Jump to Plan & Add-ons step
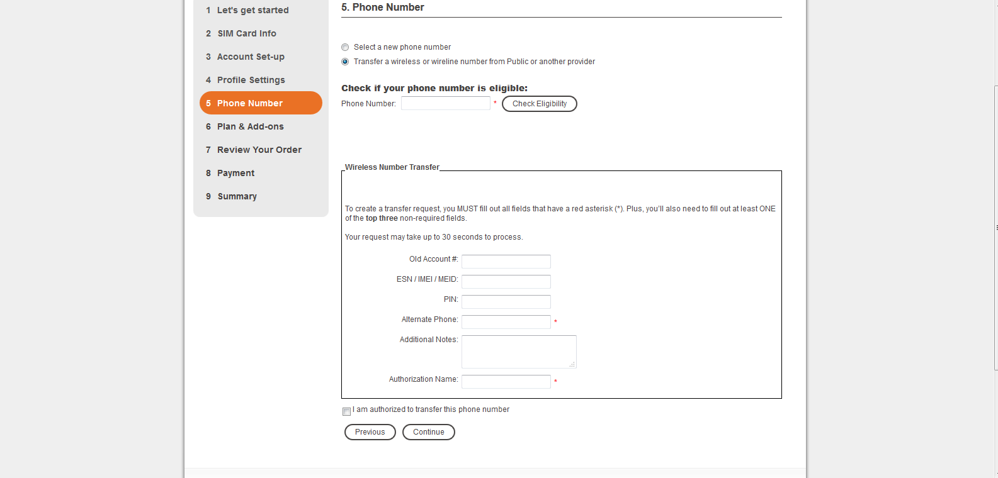The width and height of the screenshot is (998, 478). pos(250,127)
